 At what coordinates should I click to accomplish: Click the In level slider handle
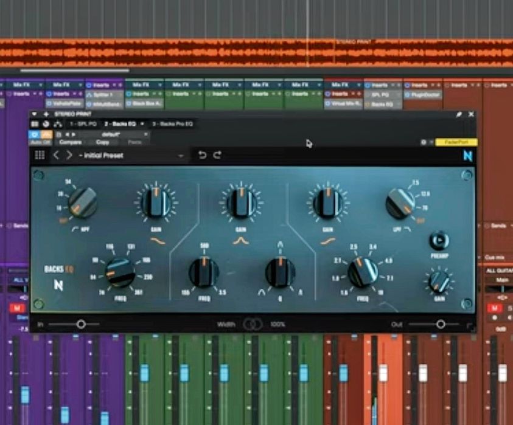coord(81,324)
